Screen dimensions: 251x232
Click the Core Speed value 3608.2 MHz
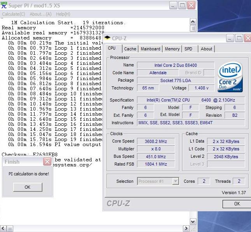coord(156,141)
